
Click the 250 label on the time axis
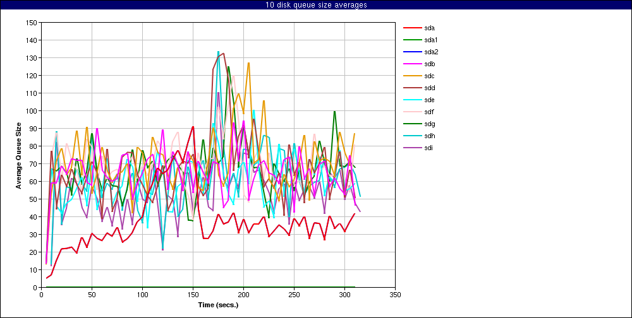[x=294, y=295]
